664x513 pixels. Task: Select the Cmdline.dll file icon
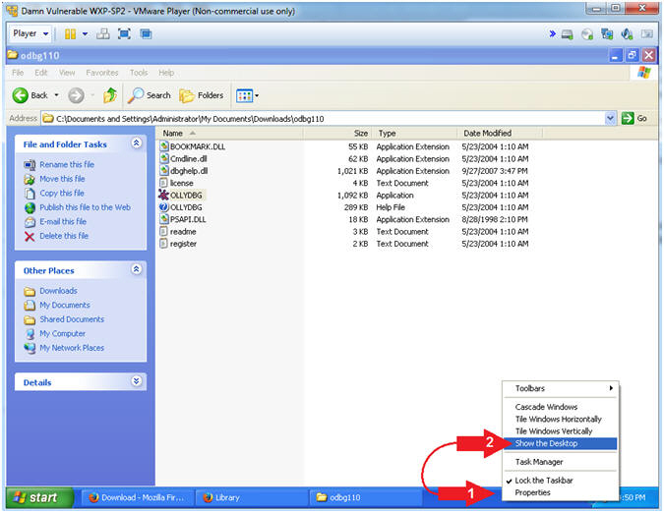pos(164,158)
